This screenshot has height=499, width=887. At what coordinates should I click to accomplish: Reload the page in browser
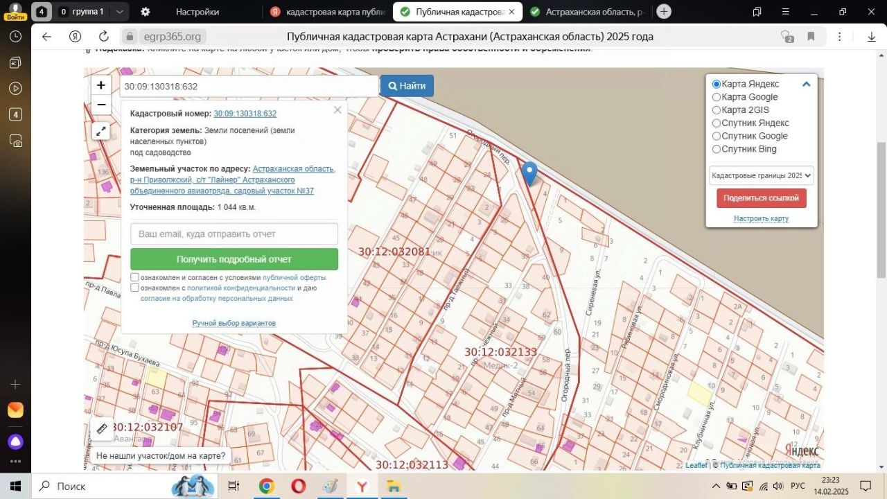point(104,37)
